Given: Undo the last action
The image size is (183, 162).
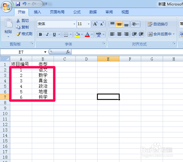Looking at the screenshot, I should (25, 4).
